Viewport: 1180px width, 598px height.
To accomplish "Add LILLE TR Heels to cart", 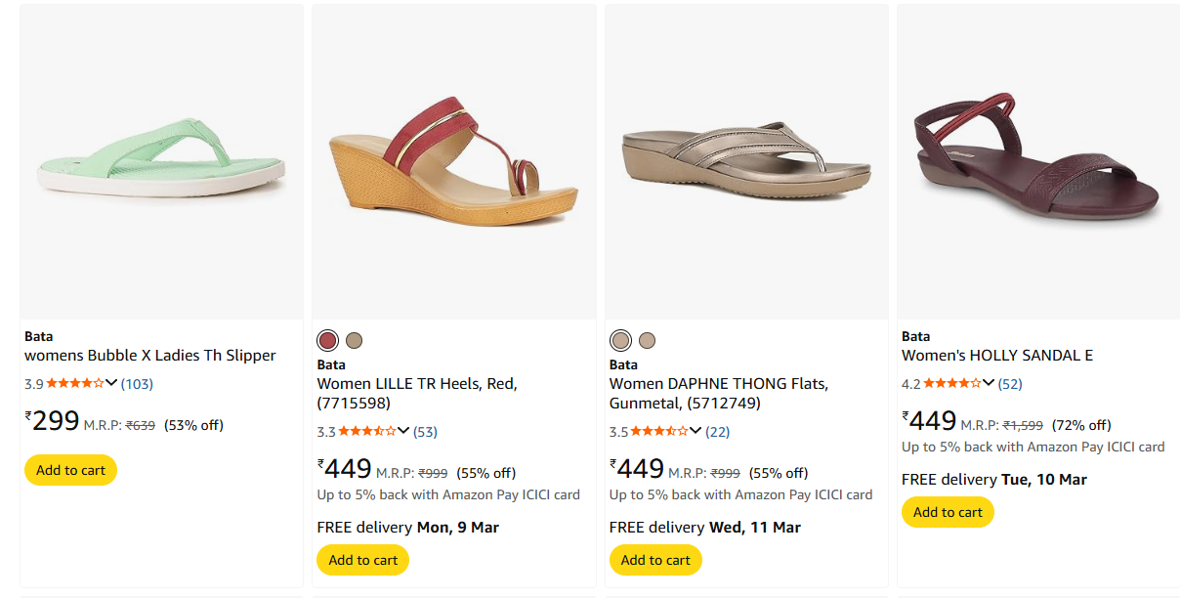I will [x=362, y=560].
